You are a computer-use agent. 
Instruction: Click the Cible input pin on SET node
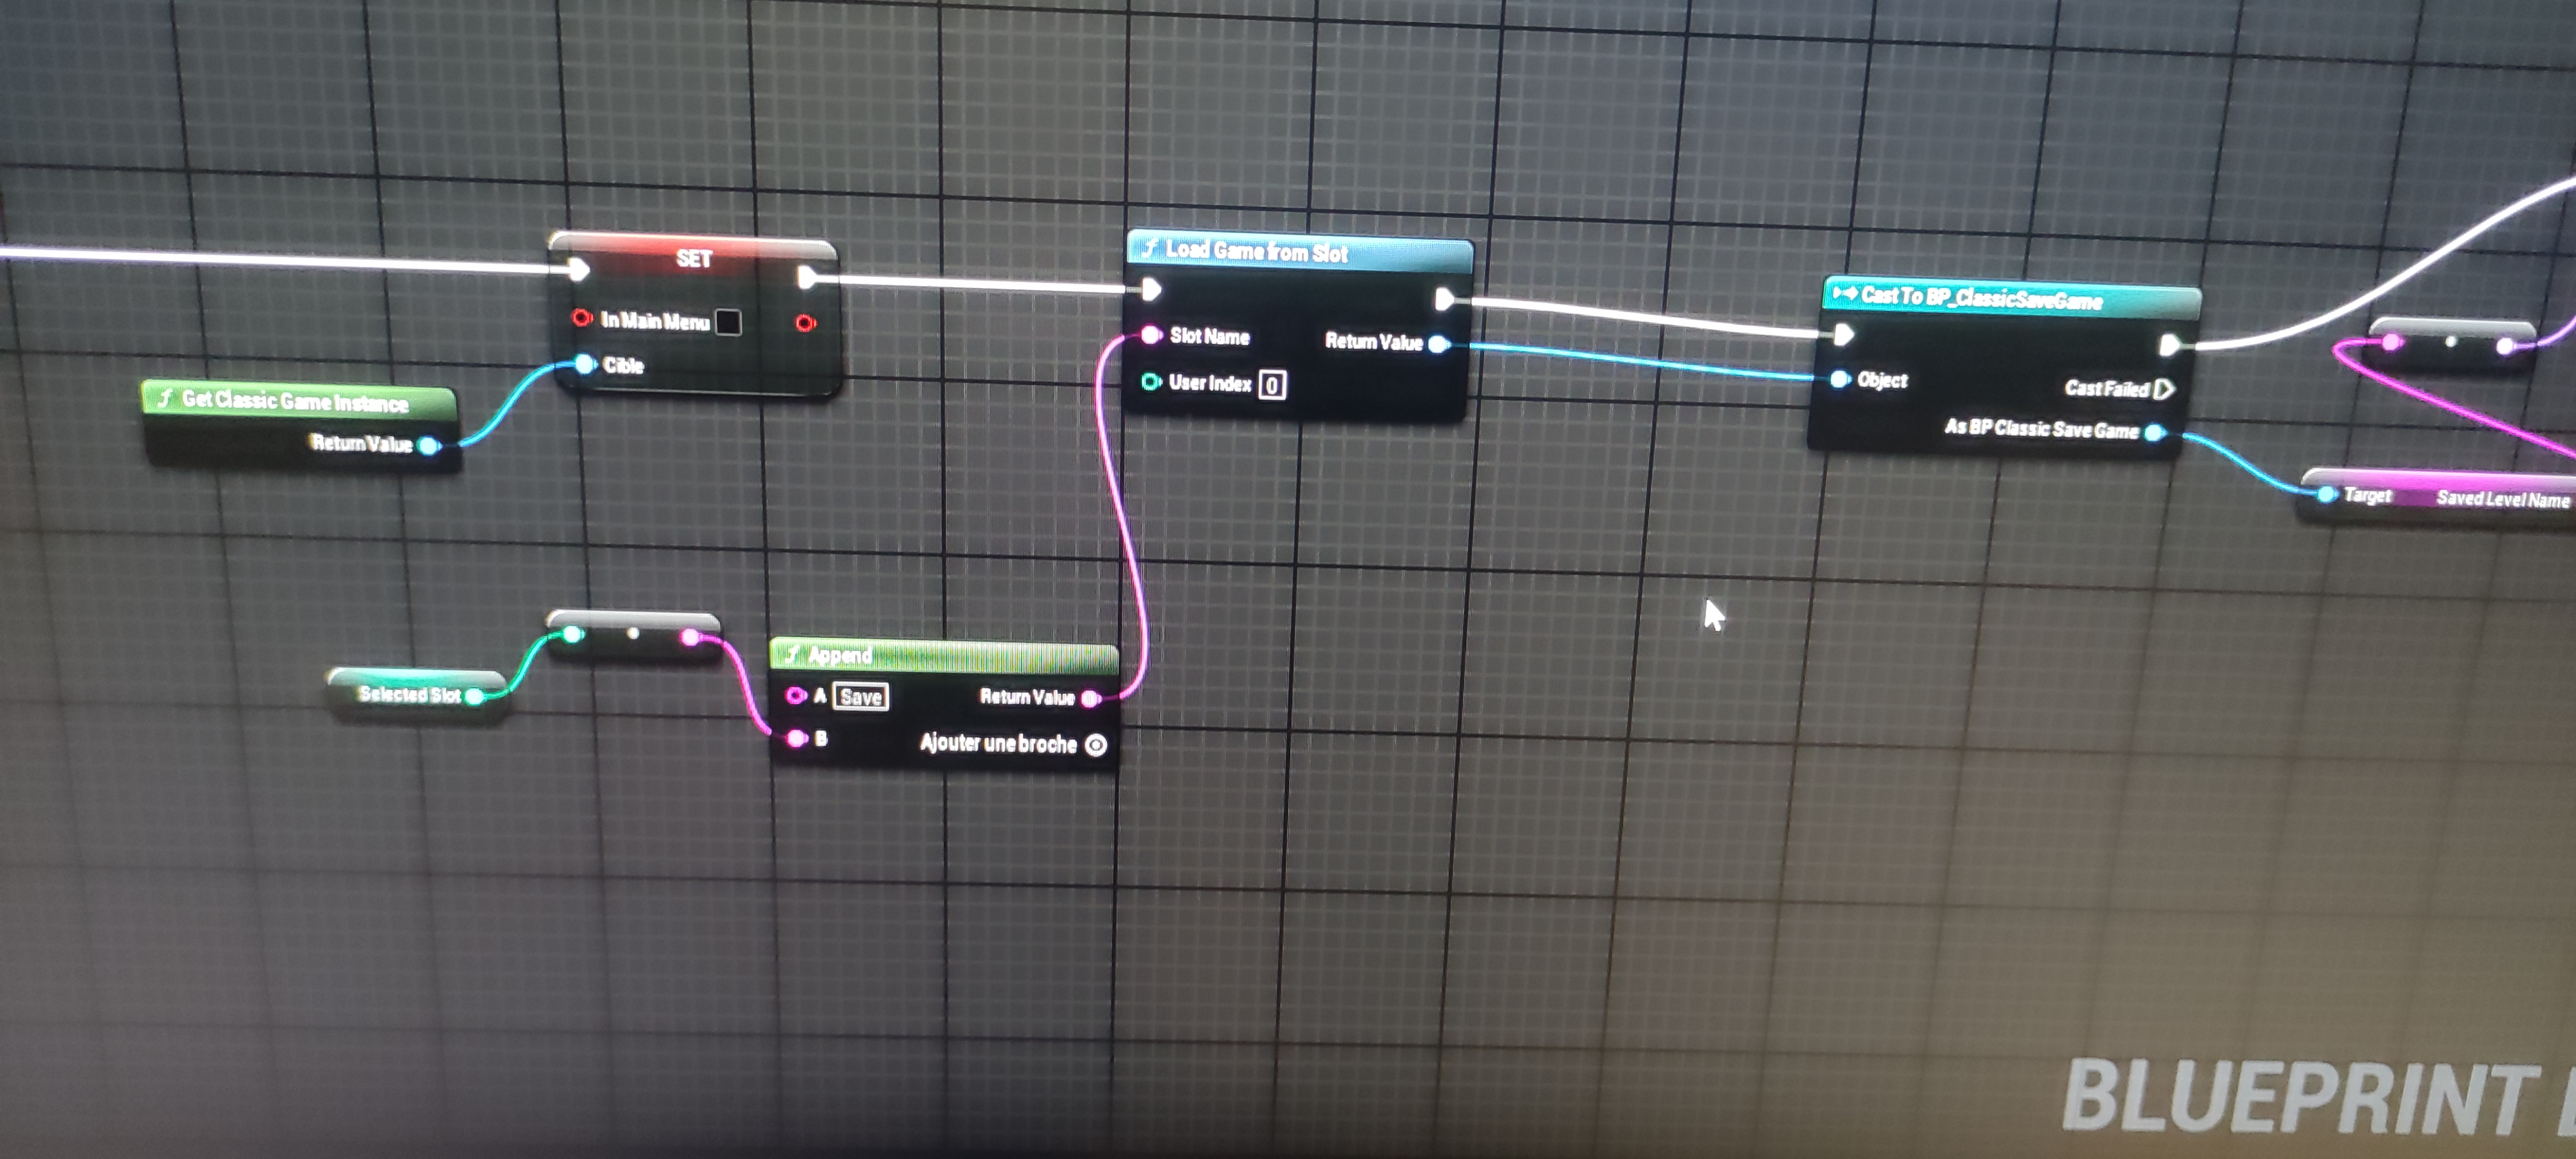pos(585,364)
